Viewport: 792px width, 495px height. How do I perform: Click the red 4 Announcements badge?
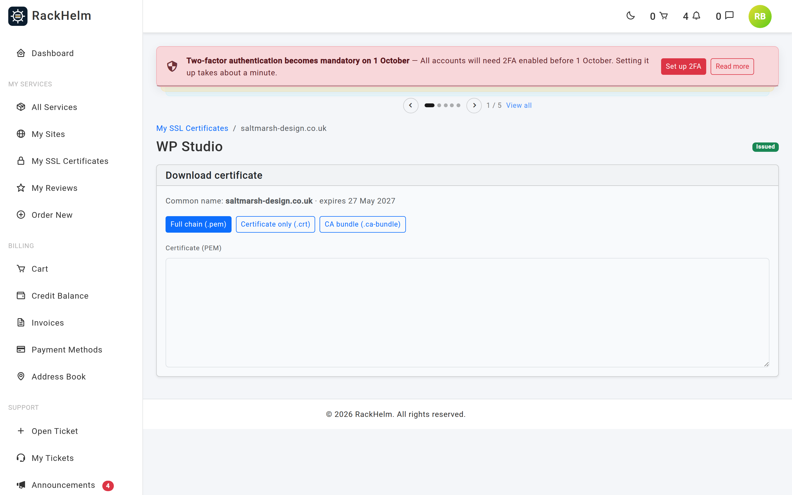pos(108,485)
